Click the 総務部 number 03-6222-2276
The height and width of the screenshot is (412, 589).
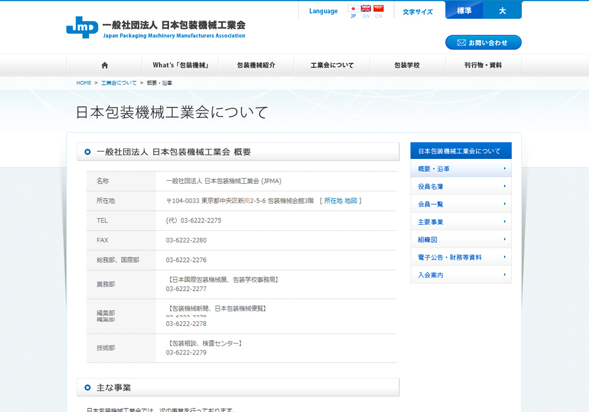(x=186, y=260)
